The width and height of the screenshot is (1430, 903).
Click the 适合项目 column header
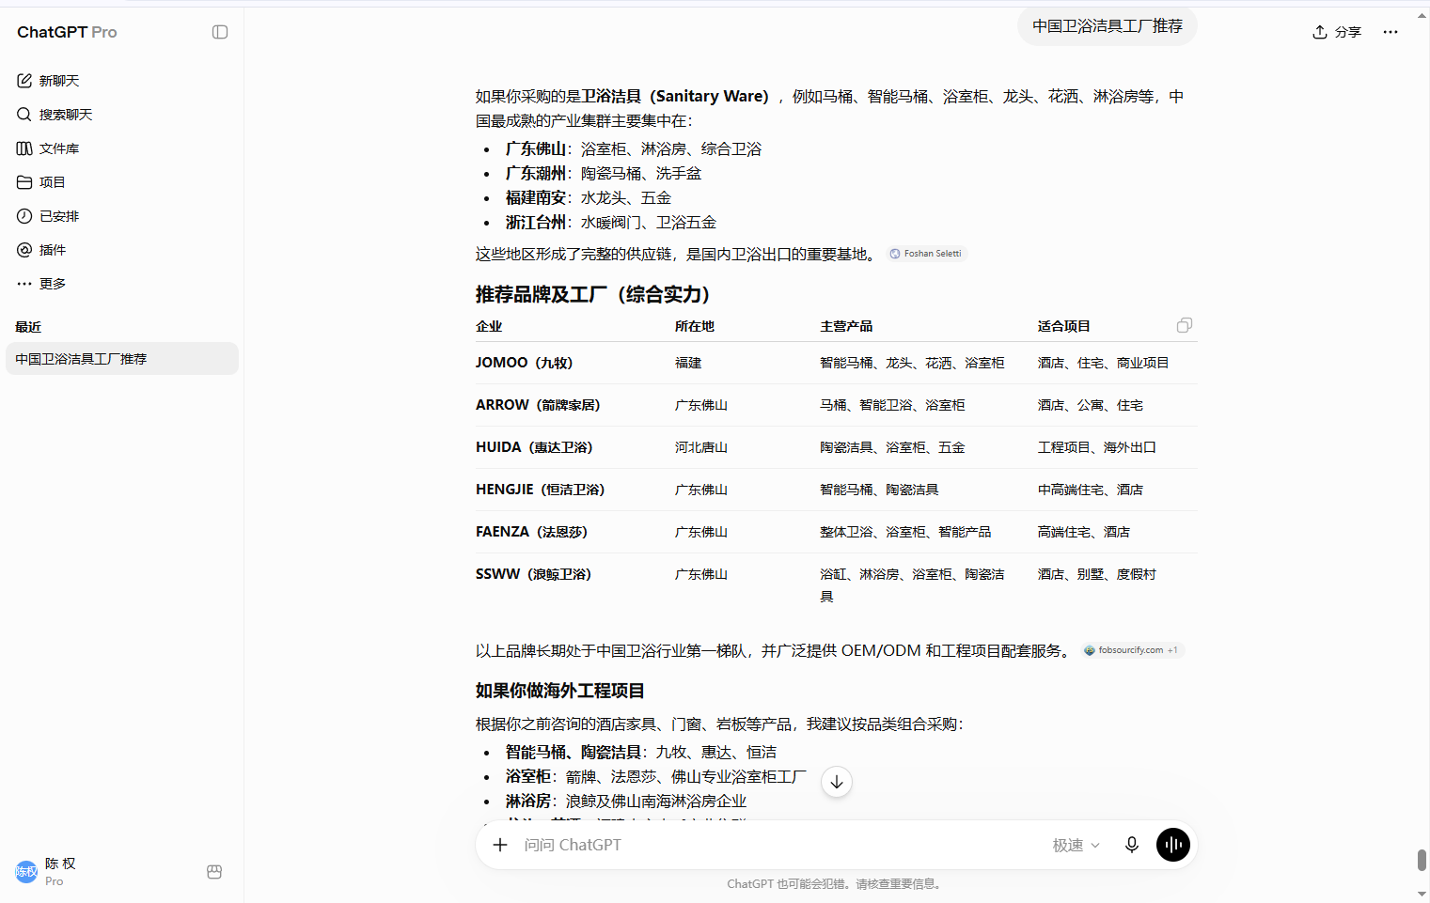point(1064,326)
